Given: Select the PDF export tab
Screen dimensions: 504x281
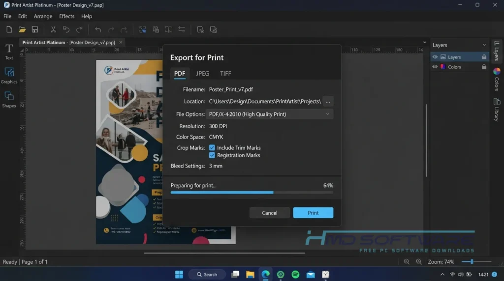Looking at the screenshot, I should coord(180,74).
